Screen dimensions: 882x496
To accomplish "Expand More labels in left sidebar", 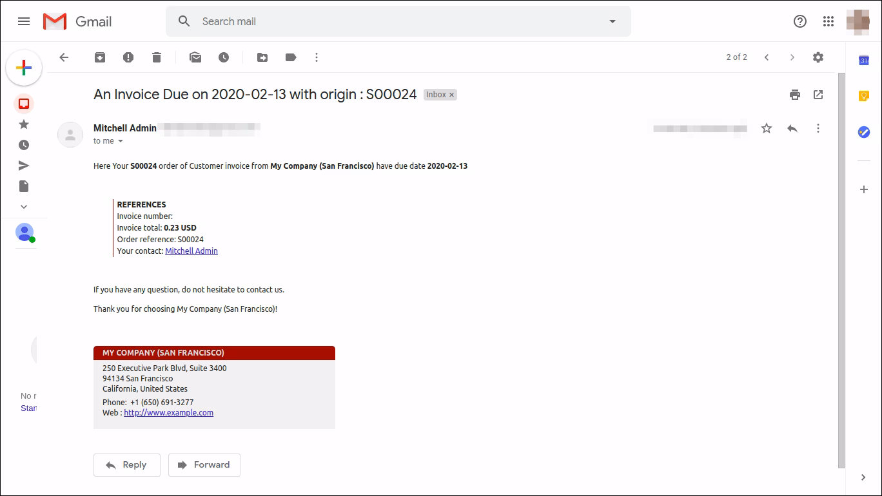I will 24,207.
